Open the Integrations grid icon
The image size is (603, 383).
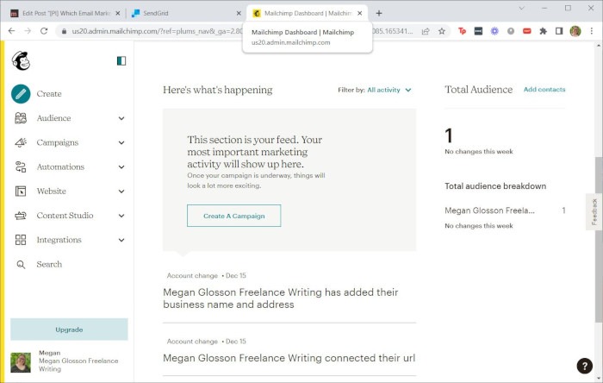(21, 240)
